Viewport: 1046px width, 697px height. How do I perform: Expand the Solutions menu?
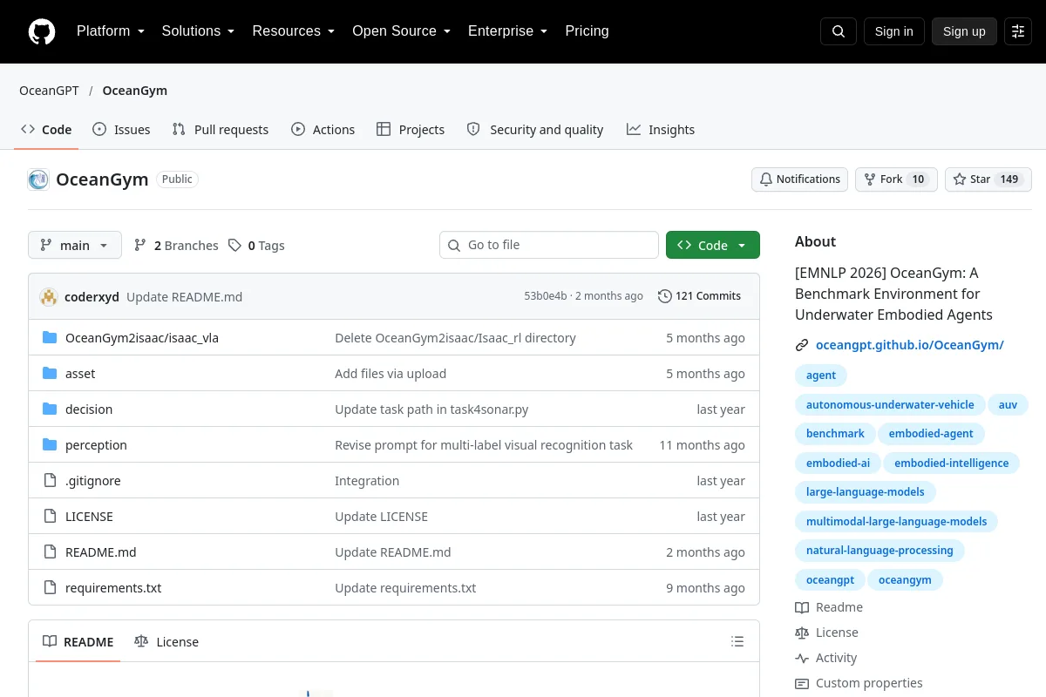pos(199,31)
